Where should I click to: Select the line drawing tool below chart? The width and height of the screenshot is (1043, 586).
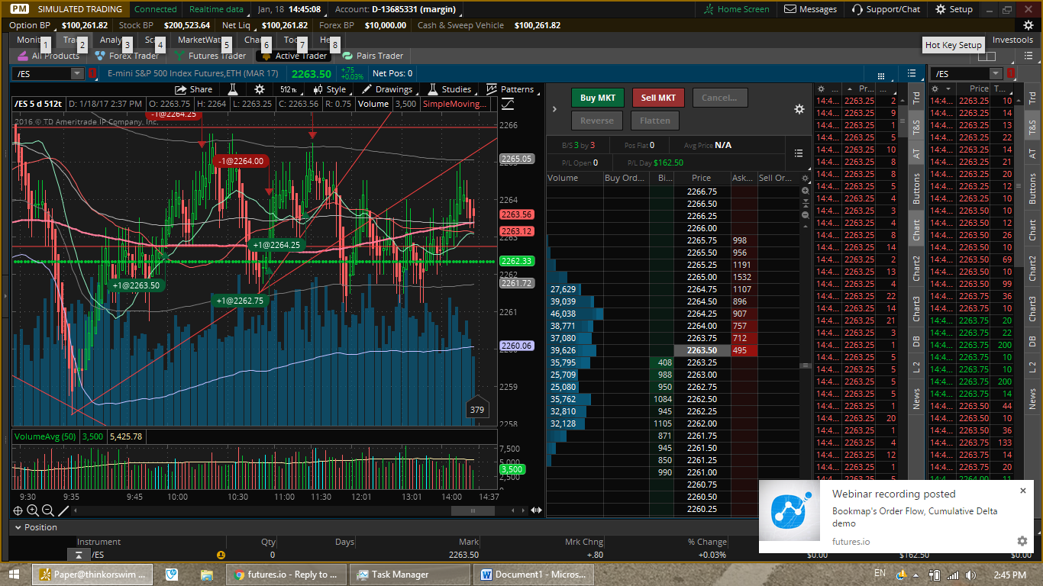(x=63, y=510)
